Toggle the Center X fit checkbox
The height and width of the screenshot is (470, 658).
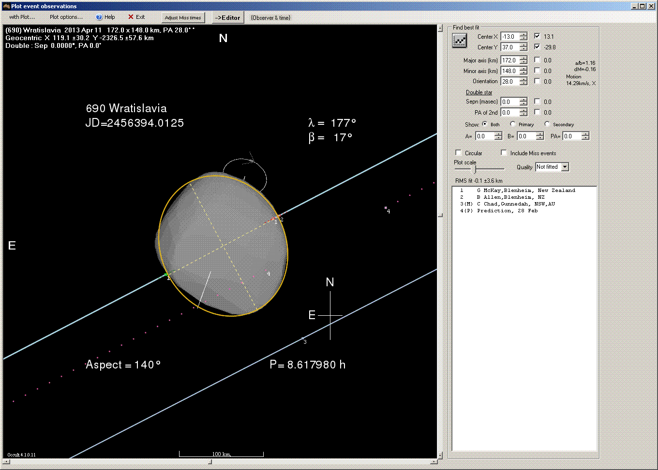(x=537, y=36)
